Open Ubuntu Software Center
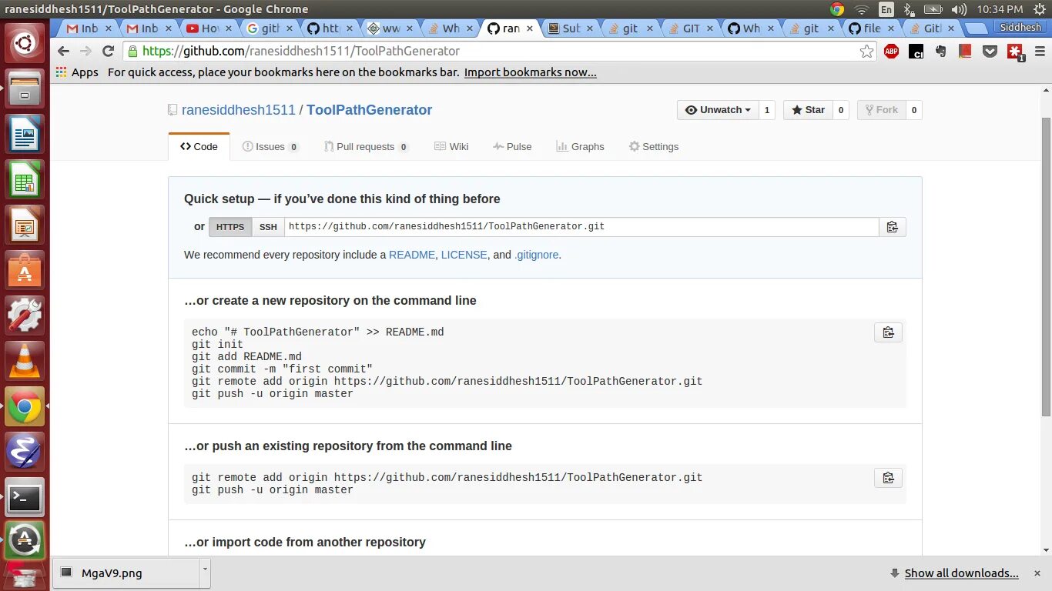Viewport: 1052px width, 591px height. coord(25,270)
